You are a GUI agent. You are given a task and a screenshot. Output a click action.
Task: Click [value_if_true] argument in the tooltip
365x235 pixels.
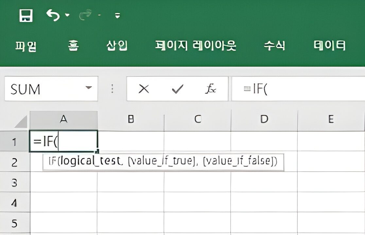(x=162, y=161)
